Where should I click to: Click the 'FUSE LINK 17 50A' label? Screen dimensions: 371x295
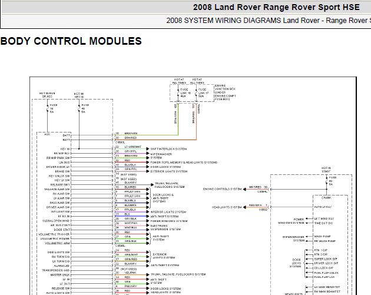203,93
